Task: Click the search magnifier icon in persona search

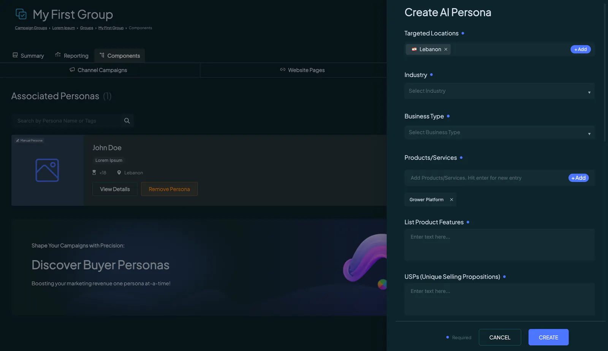Action: (x=127, y=121)
